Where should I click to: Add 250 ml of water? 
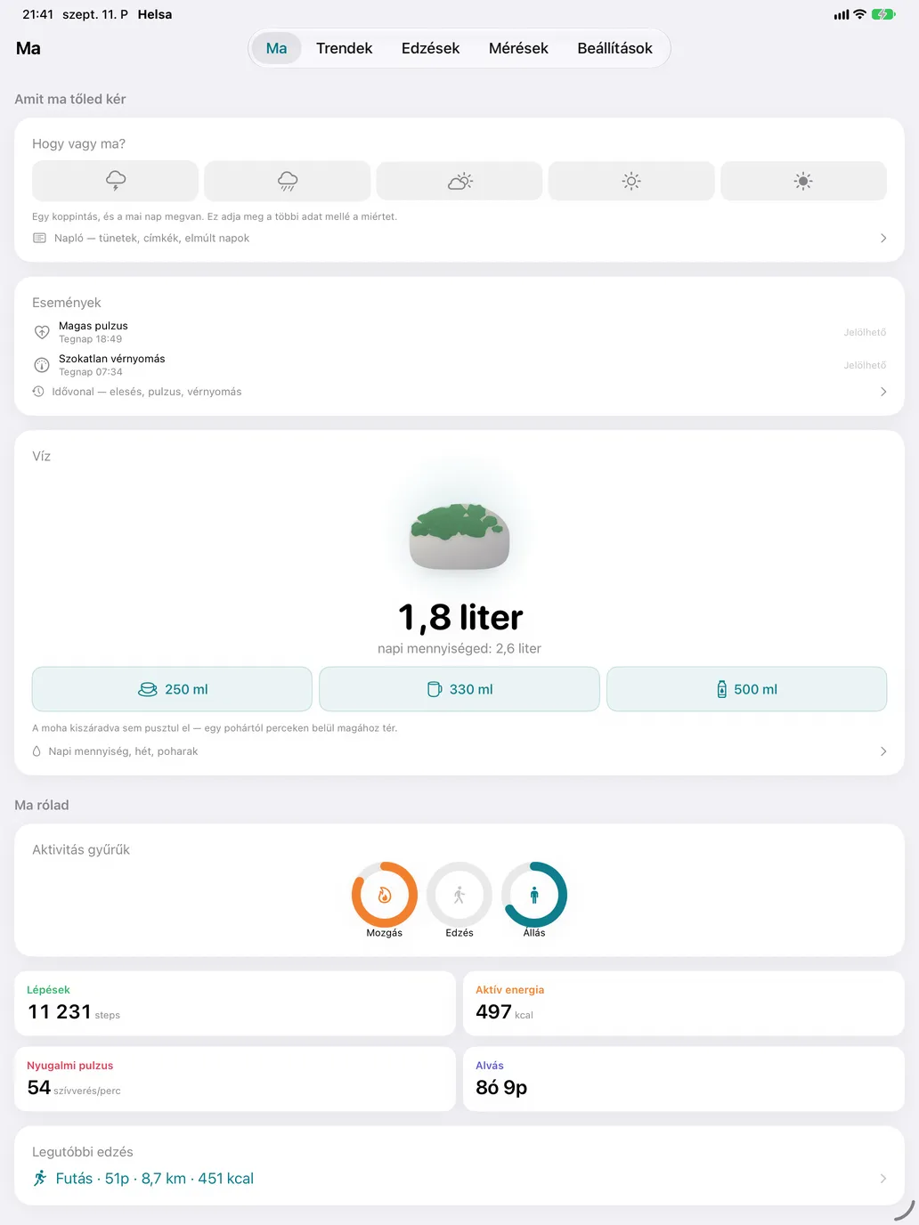click(x=172, y=689)
